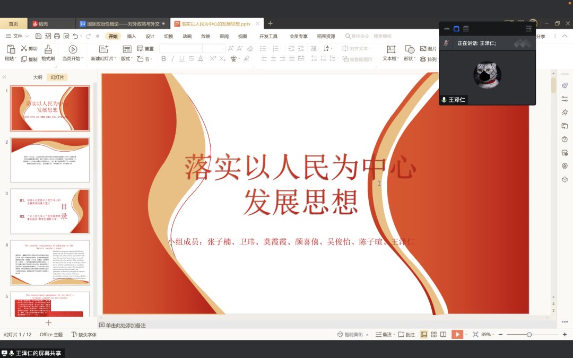Click the Format Painter (格式刷) icon
The width and height of the screenshot is (573, 358).
(x=48, y=49)
